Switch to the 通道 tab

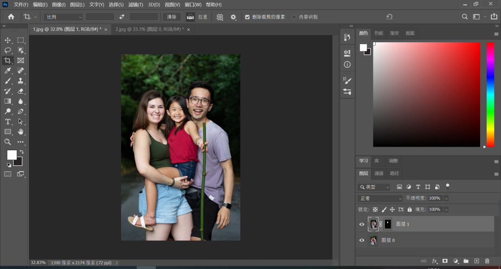click(x=379, y=173)
